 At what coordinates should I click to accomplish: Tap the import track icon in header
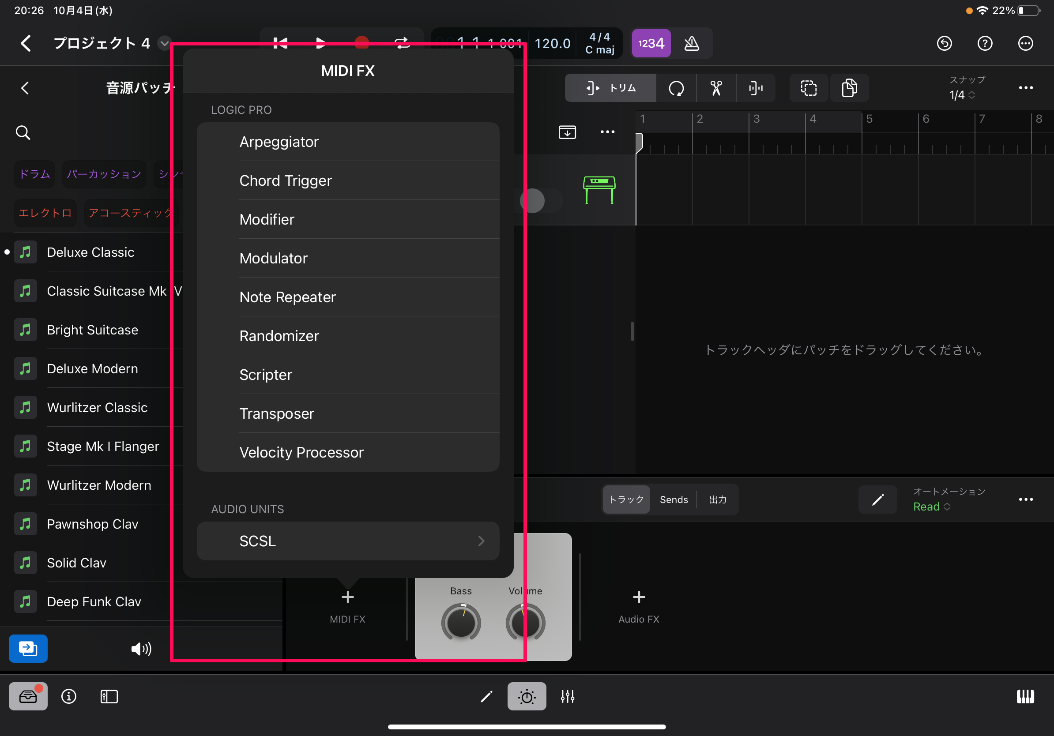pos(567,132)
